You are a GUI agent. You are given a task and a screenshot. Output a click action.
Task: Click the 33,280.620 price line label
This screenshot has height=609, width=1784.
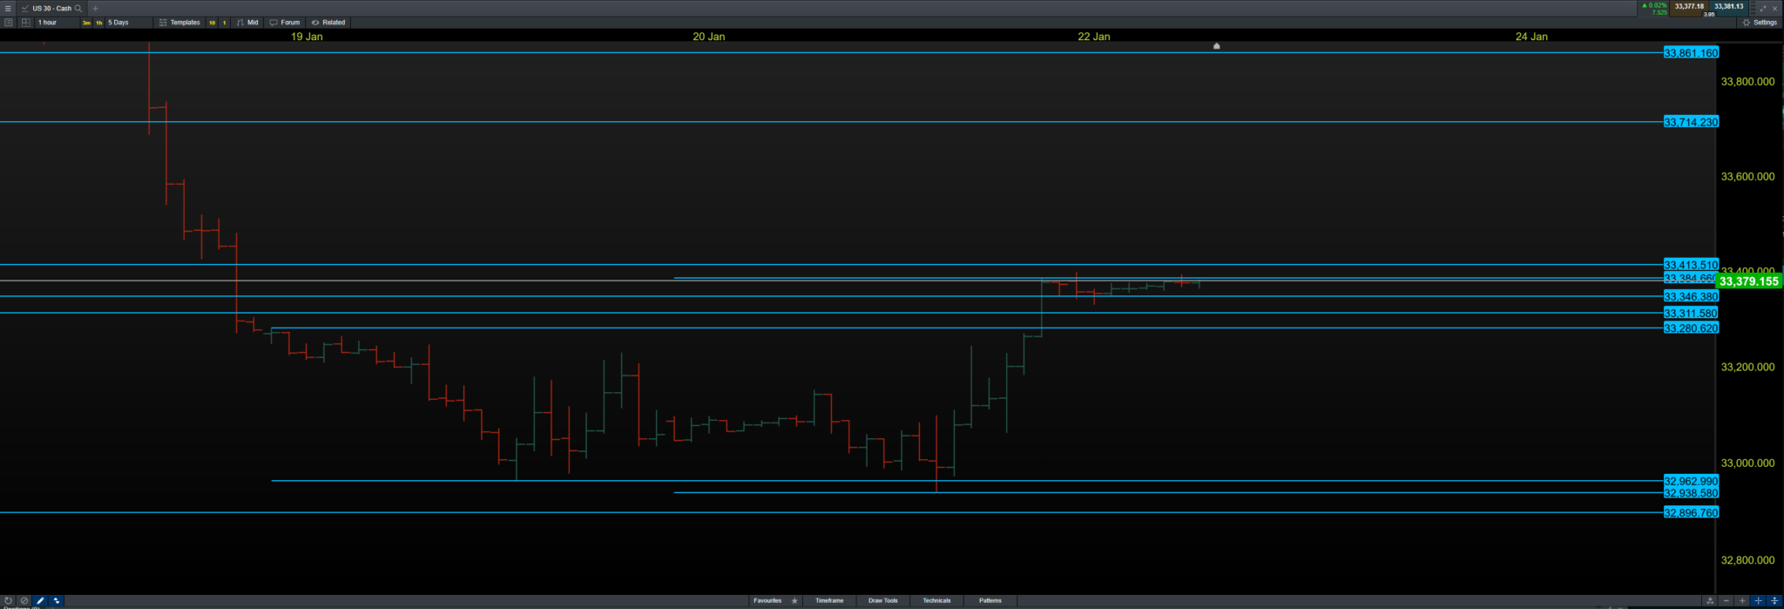[x=1691, y=328]
